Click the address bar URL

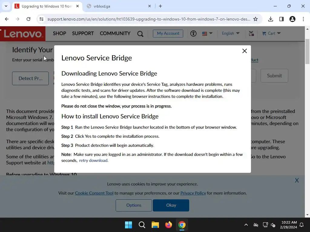tap(149, 19)
